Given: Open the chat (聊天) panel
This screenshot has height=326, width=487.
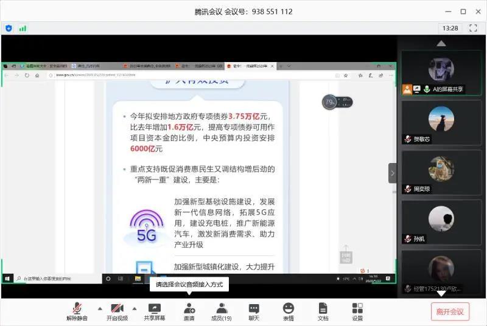Looking at the screenshot, I should tap(254, 311).
